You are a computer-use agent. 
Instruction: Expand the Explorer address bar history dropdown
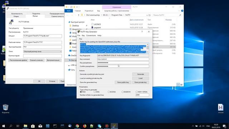click(x=147, y=15)
